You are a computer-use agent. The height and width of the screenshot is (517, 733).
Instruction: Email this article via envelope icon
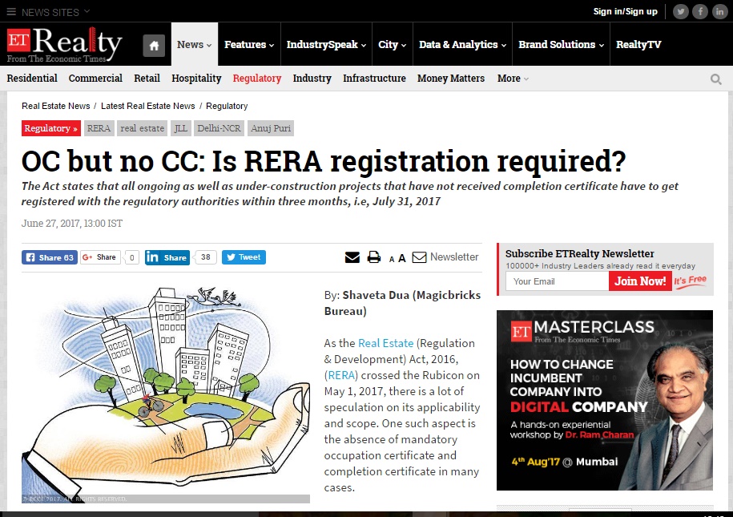coord(352,257)
